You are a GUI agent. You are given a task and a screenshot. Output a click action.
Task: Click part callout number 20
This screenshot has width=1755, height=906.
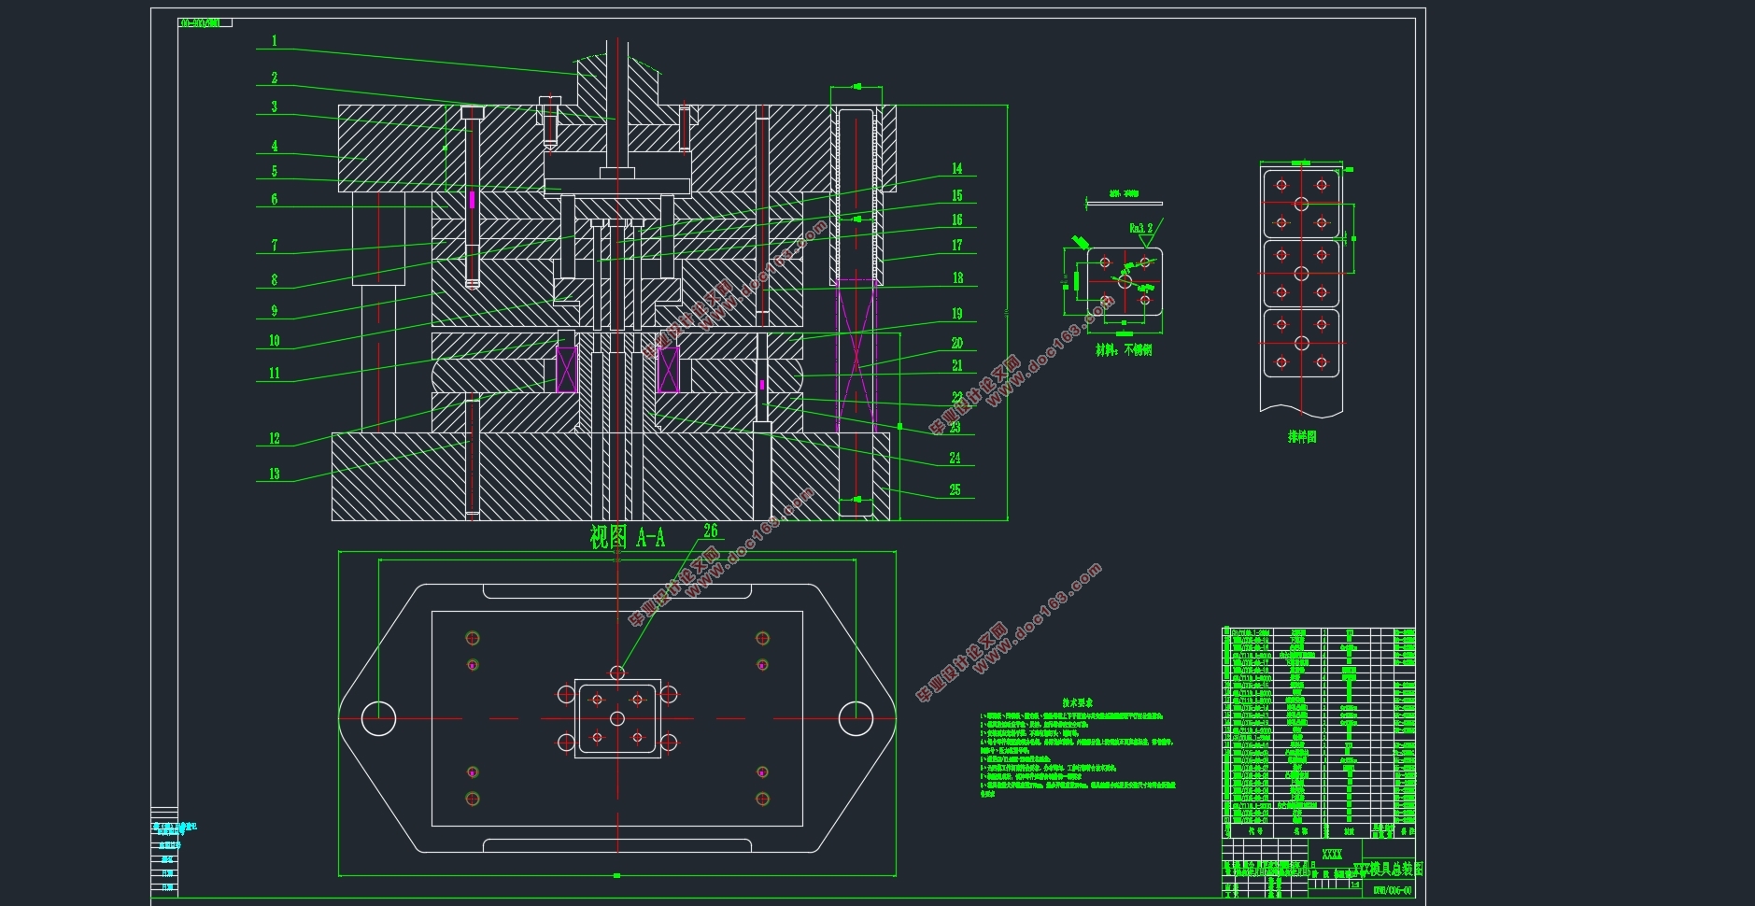[957, 344]
